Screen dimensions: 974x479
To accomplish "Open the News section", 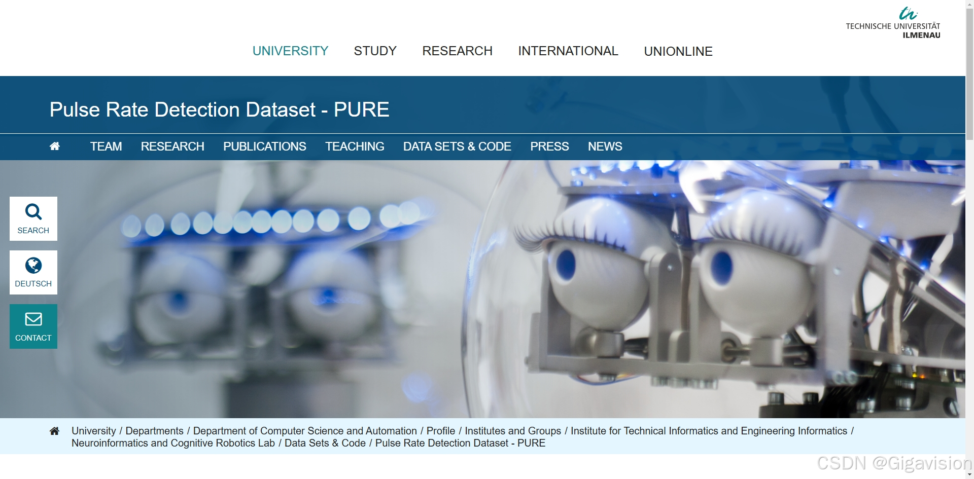I will [605, 146].
